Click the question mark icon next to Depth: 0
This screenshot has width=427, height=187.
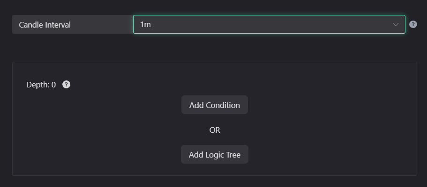(66, 85)
